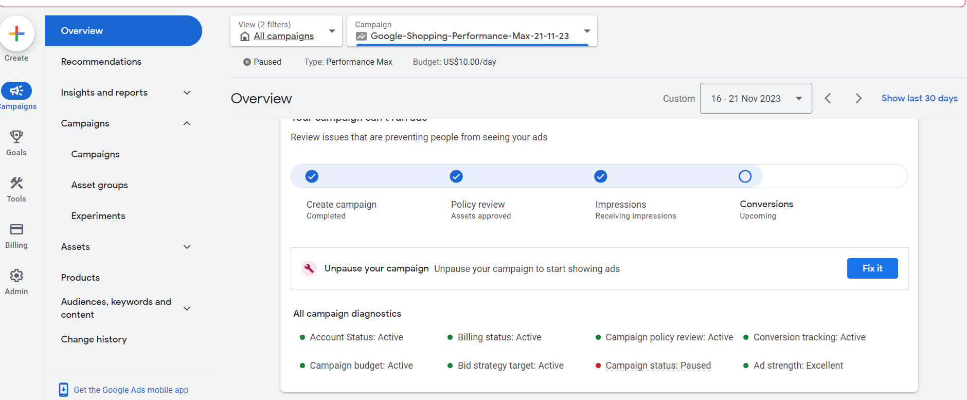967x400 pixels.
Task: Click the Policy review checkmark step
Action: (456, 176)
